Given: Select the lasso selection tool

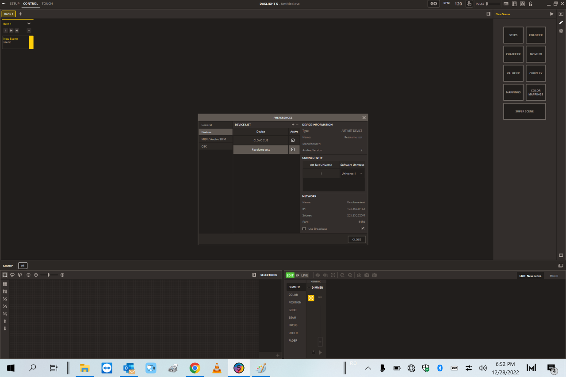Looking at the screenshot, I should click(x=12, y=275).
